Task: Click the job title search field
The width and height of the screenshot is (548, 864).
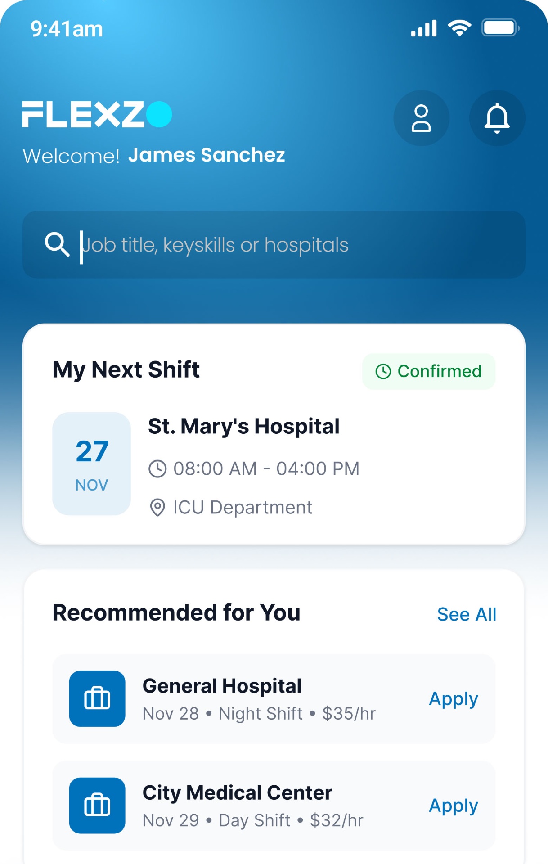Action: click(274, 245)
